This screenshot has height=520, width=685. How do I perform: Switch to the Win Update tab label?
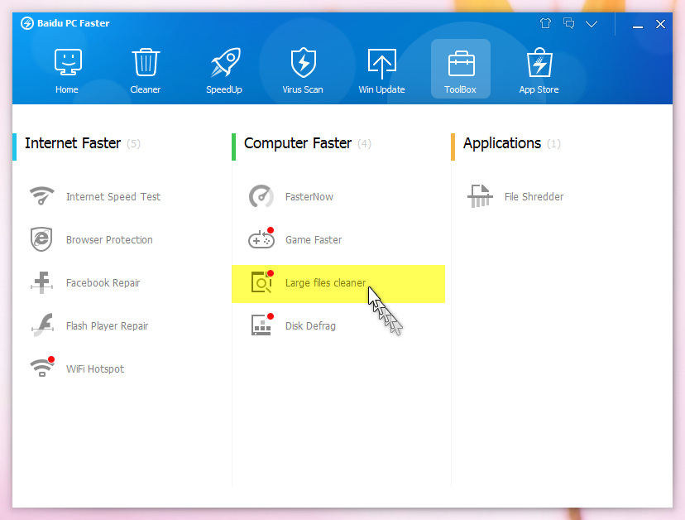[x=382, y=89]
